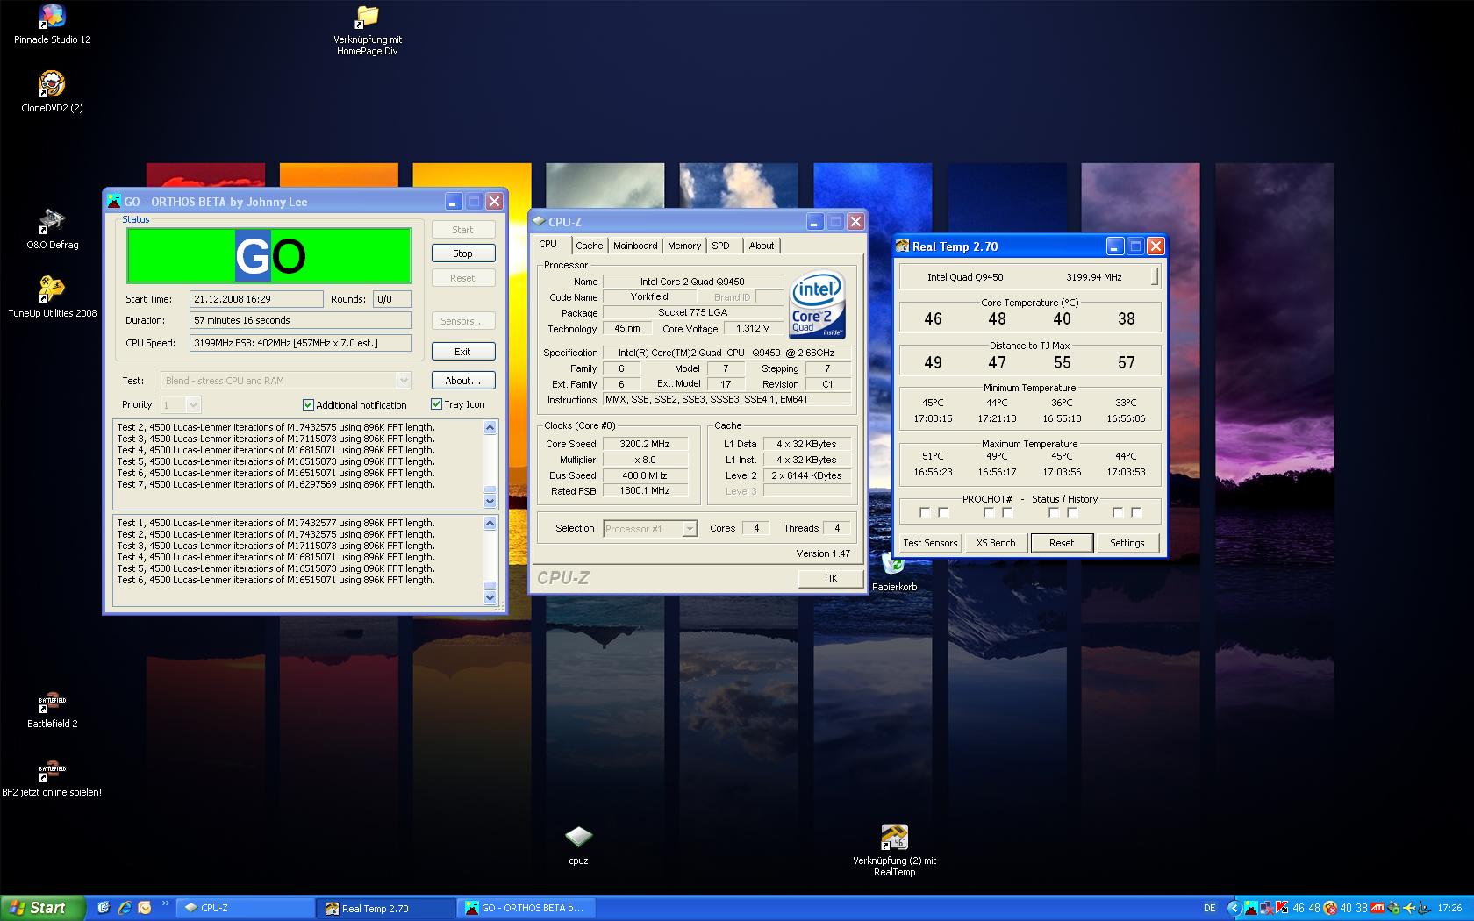Screen dimensions: 1474x921
Task: Select the O&O Defrag desktop icon
Action: click(x=52, y=230)
